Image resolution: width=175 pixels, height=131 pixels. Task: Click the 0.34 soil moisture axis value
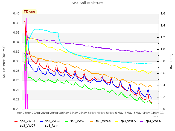tap(16, 42)
